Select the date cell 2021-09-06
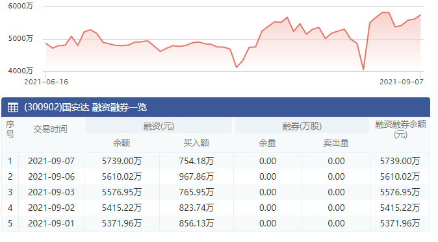Viewport: 438px width, 242px height. [x=51, y=176]
